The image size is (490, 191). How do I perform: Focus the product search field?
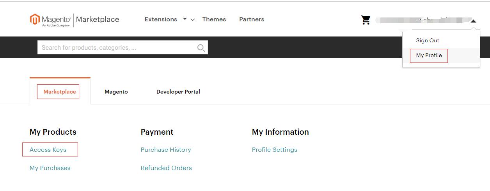click(123, 47)
